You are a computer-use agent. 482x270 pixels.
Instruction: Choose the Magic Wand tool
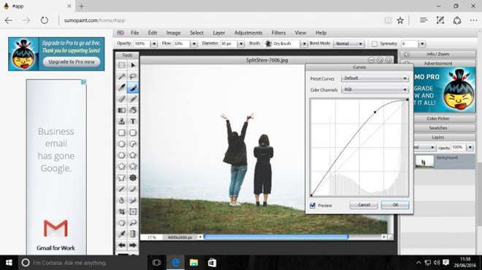[122, 76]
